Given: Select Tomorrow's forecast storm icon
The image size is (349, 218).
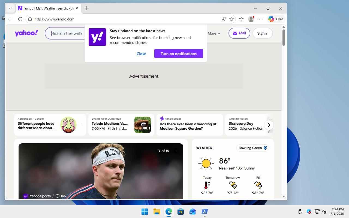Looking at the screenshot, I should point(233,185).
